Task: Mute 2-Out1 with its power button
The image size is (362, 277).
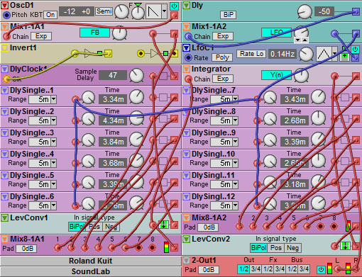Action: click(321, 269)
